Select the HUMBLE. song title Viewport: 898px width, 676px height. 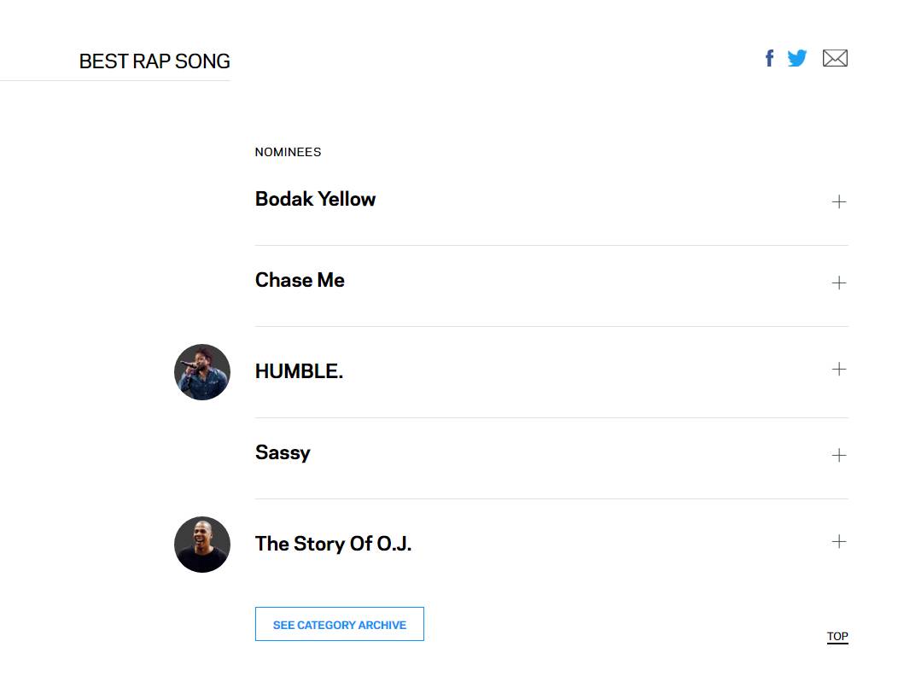[299, 371]
